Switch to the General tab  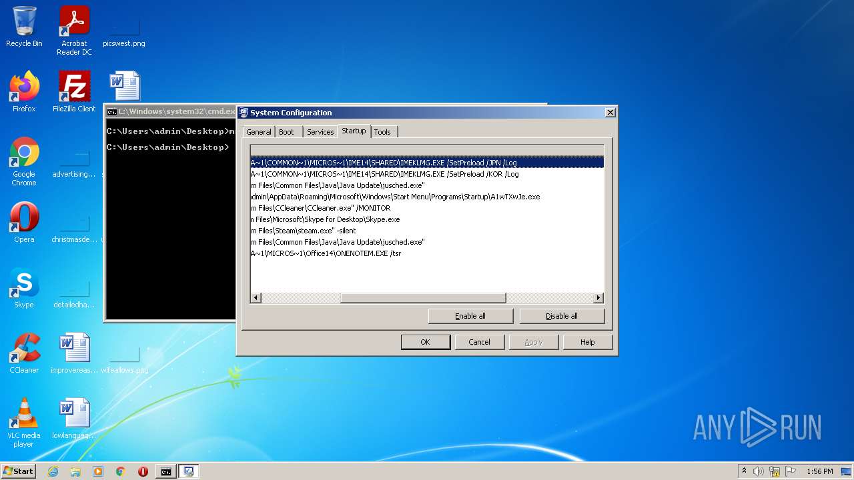click(259, 132)
